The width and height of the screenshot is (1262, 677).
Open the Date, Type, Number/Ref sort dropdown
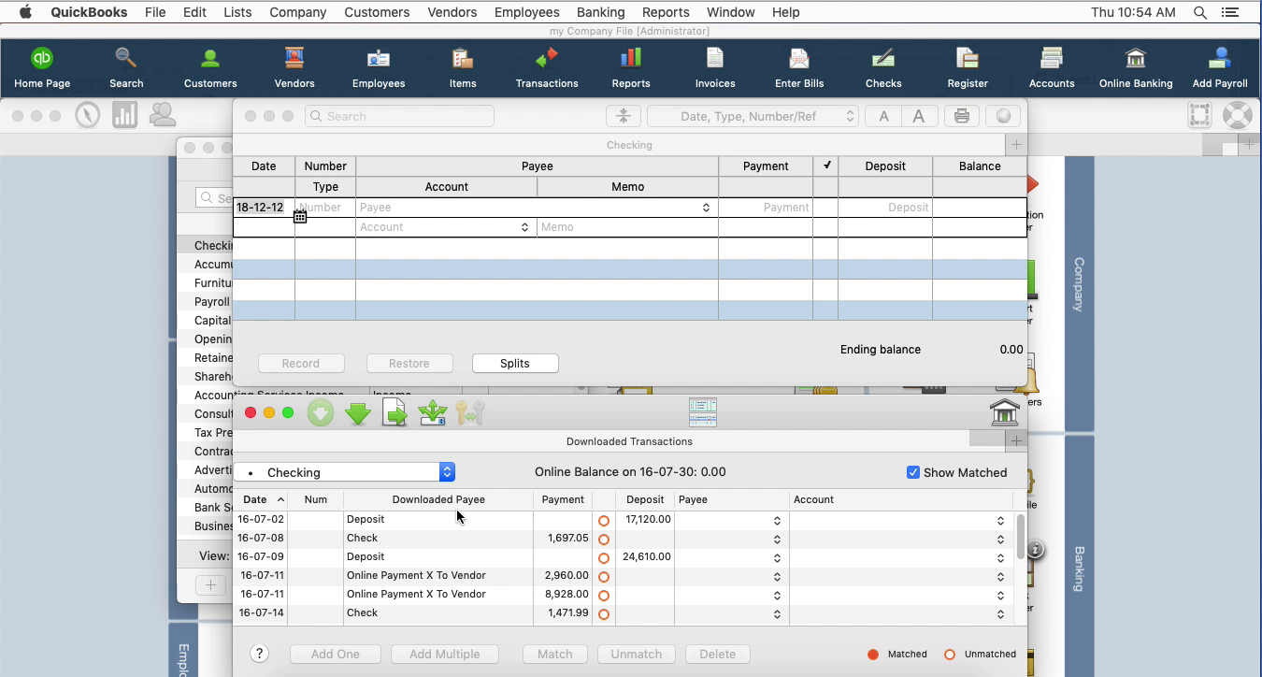pos(753,116)
